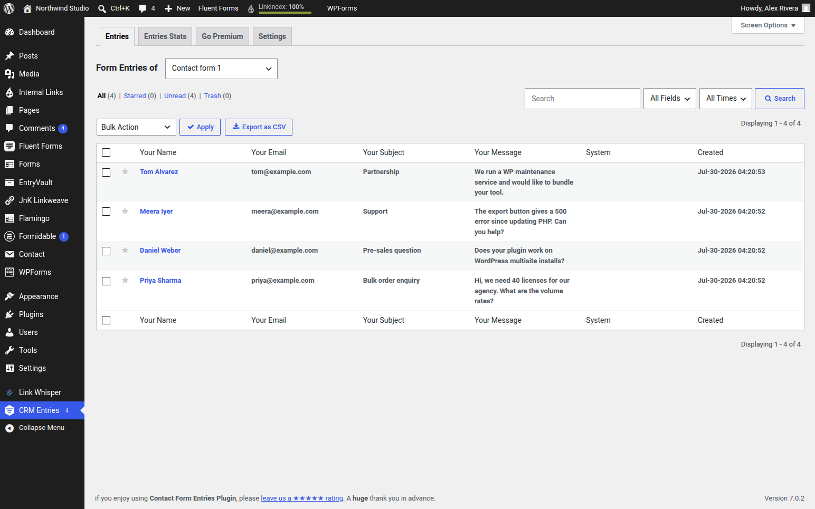Click Your Email column header
Screen dimensions: 815x509
pos(269,152)
